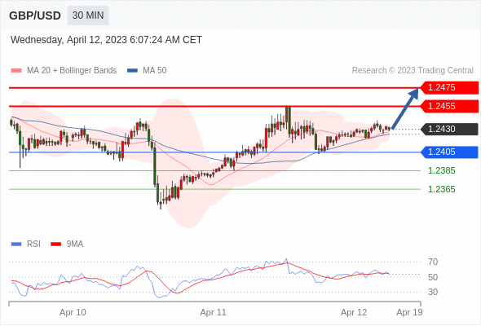Toggle the RSI legend label
Image resolution: width=481 pixels, height=326 pixels.
(x=33, y=244)
